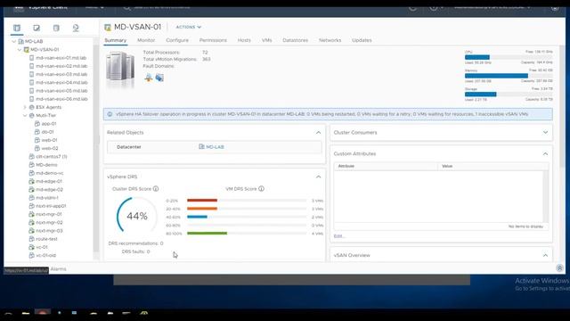Viewport: 570px width, 321px height.
Task: Click the Storage usage bar
Action: coord(509,95)
